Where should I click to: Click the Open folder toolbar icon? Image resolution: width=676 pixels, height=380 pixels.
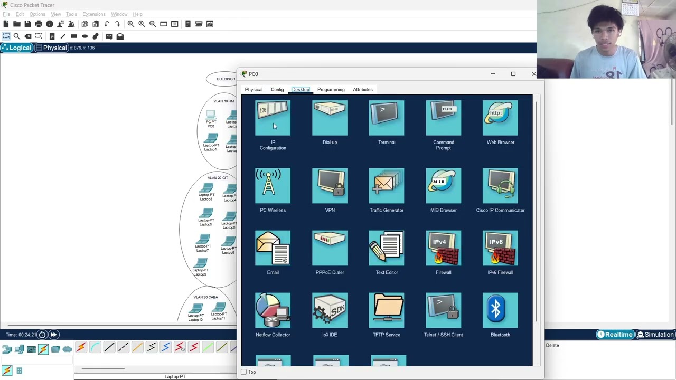(17, 24)
